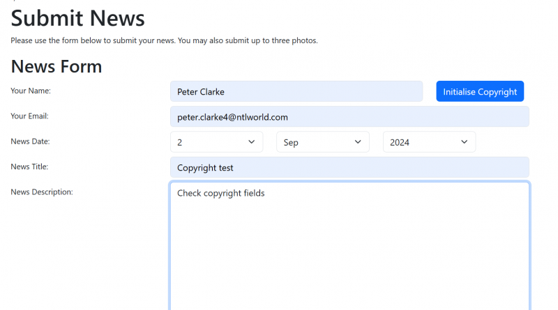Click the chevron arrow of the day selector
558x310 pixels.
click(x=252, y=142)
